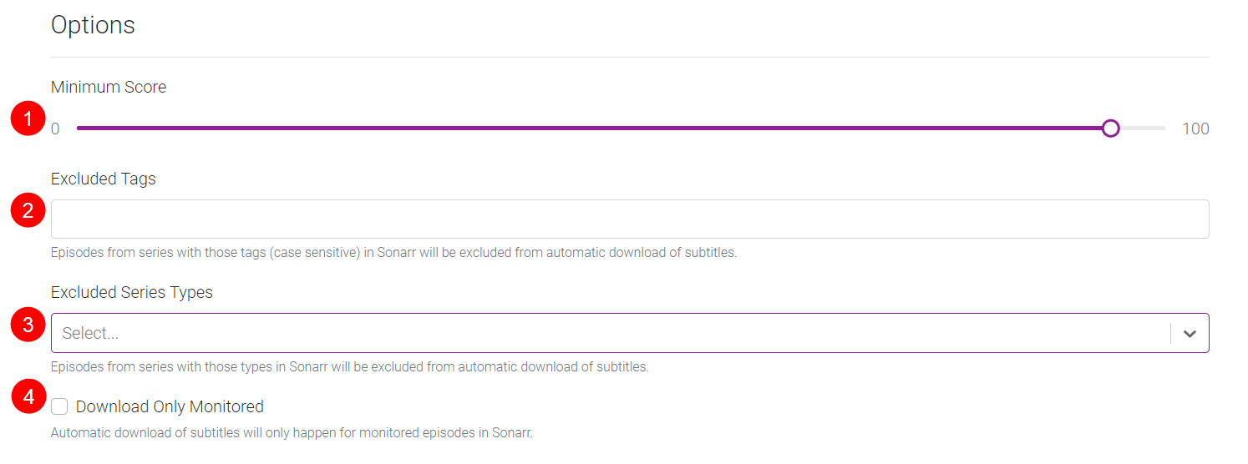Click the 0 minimum value label
The height and width of the screenshot is (464, 1248).
(55, 129)
